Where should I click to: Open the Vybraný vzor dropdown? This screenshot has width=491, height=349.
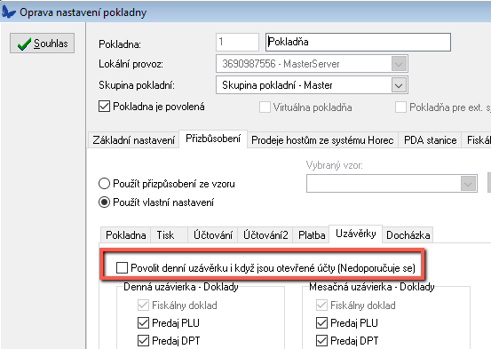(468, 184)
